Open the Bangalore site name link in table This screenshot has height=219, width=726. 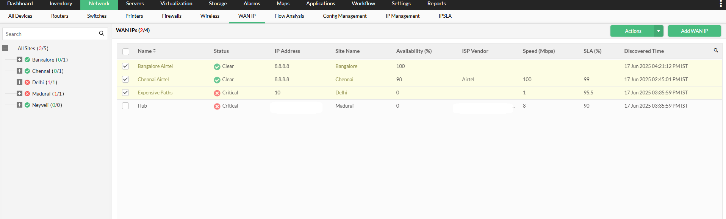(346, 66)
